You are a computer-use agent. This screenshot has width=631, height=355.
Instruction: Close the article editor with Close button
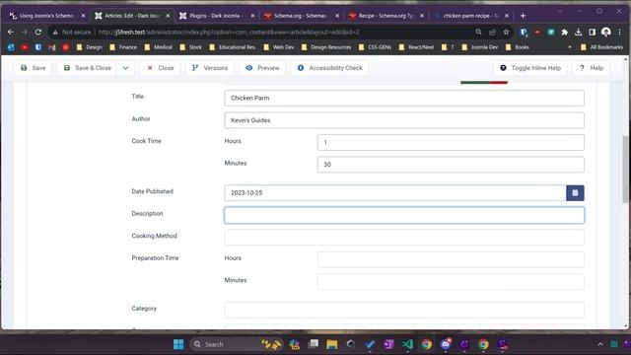(160, 68)
